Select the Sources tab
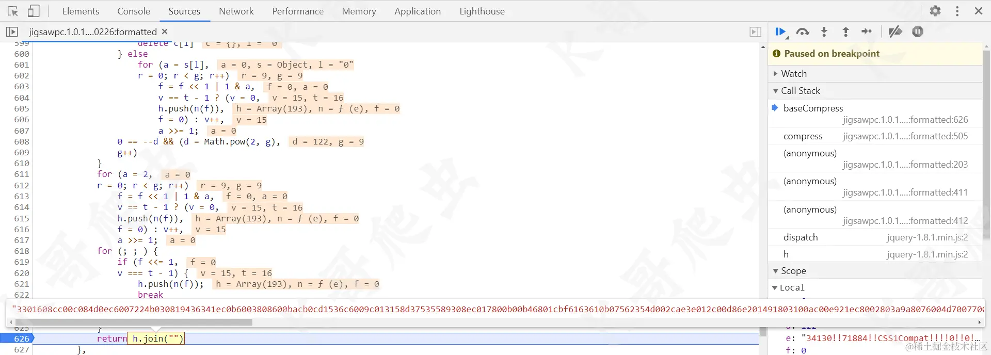The height and width of the screenshot is (355, 991). tap(184, 11)
